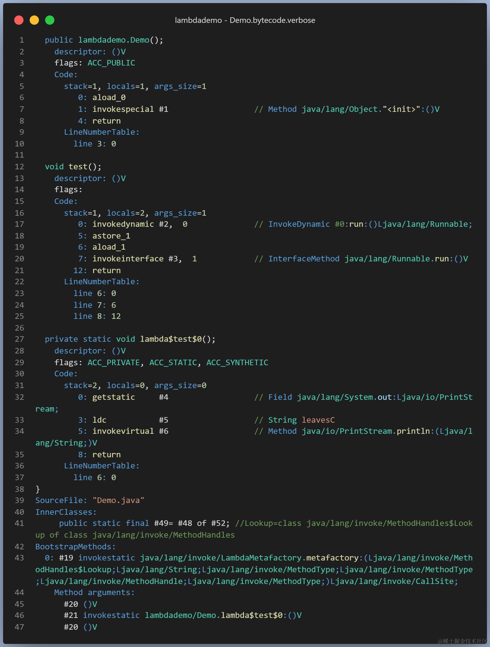Click 'LambdaMetafactory.metafactory' text

click(x=290, y=558)
